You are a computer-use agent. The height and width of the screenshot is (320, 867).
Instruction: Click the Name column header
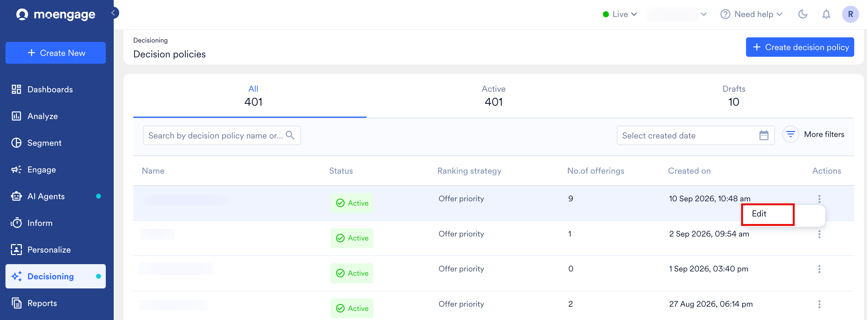tap(153, 171)
